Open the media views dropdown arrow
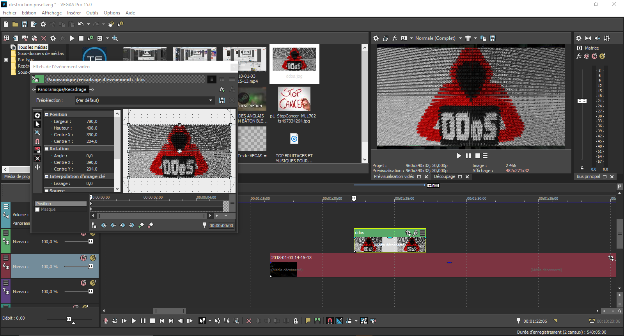The height and width of the screenshot is (336, 624). 107,38
